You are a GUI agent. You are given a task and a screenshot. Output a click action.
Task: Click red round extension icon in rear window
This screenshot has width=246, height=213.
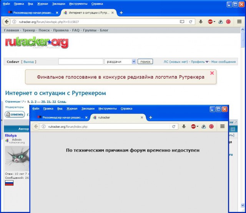[x=228, y=21]
